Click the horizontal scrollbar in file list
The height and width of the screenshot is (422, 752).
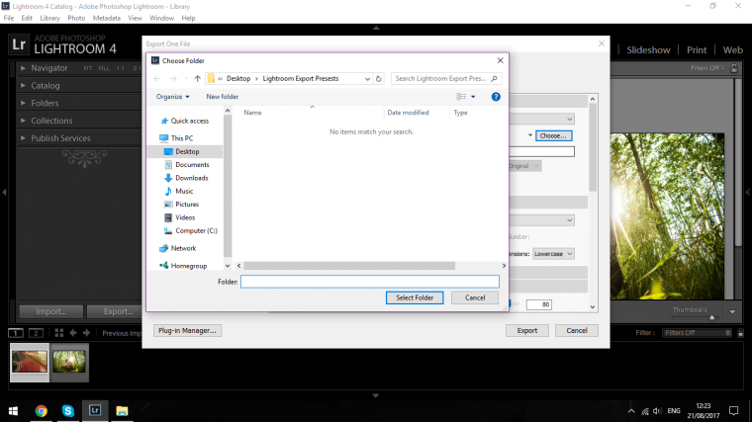pos(349,266)
